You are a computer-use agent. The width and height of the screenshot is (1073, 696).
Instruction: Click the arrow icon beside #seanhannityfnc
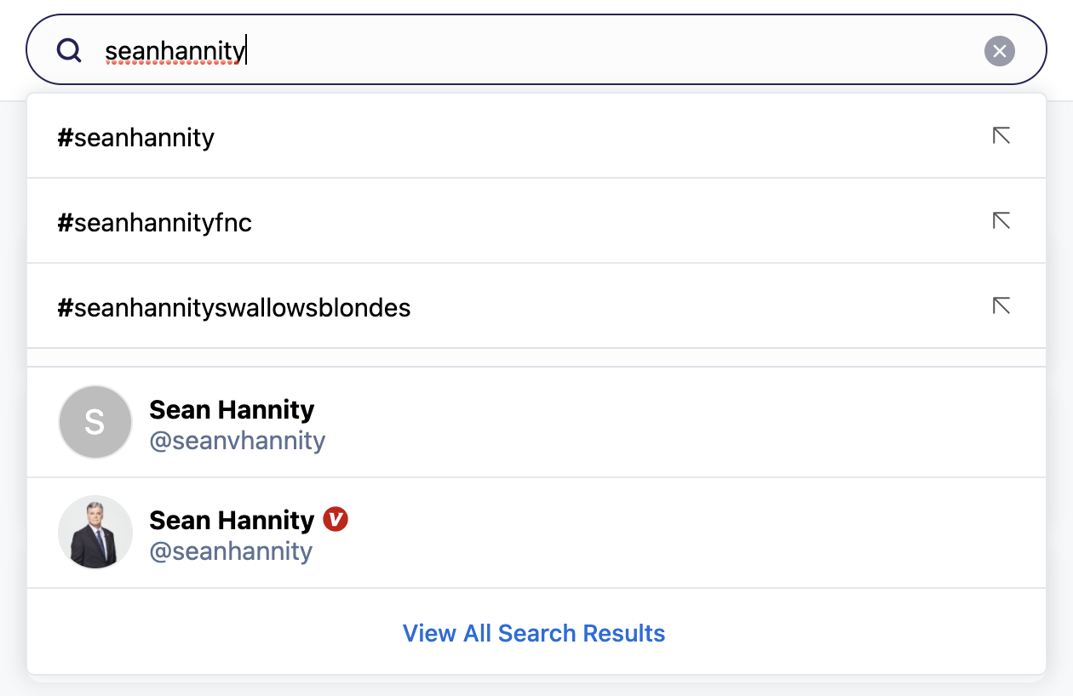coord(1001,221)
